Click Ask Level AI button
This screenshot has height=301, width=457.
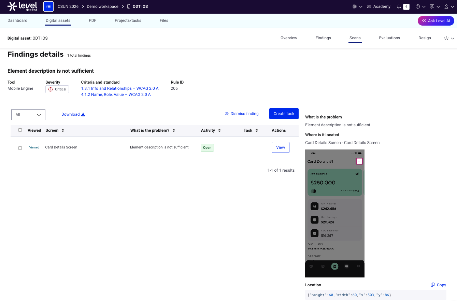pyautogui.click(x=436, y=21)
